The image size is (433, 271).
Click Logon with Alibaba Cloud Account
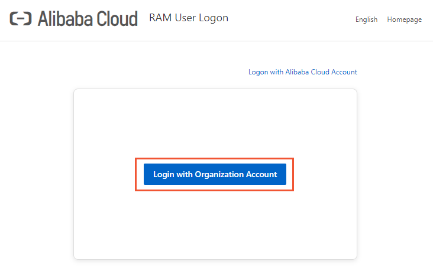pyautogui.click(x=303, y=72)
